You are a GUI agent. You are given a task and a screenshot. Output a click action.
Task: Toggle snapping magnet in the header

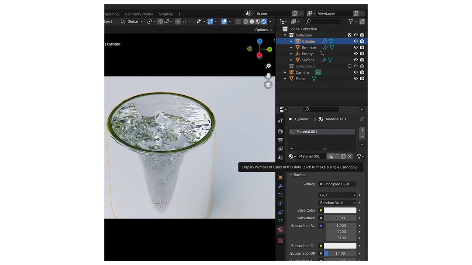[160, 22]
